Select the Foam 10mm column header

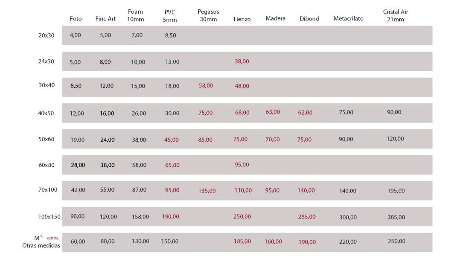[135, 15]
